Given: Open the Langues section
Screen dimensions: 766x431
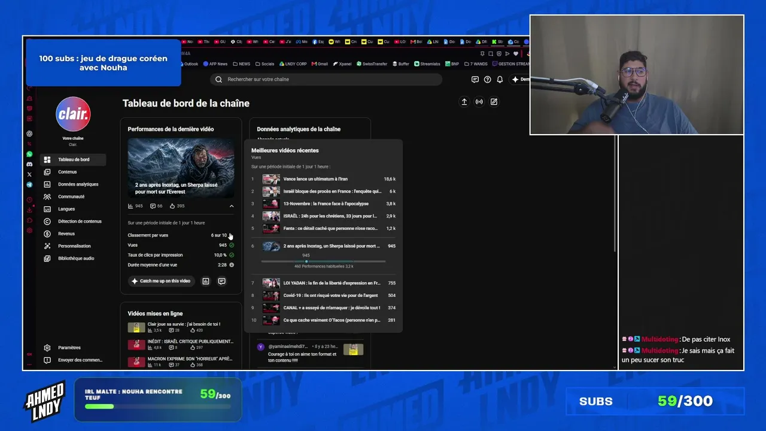Looking at the screenshot, I should click(x=73, y=209).
